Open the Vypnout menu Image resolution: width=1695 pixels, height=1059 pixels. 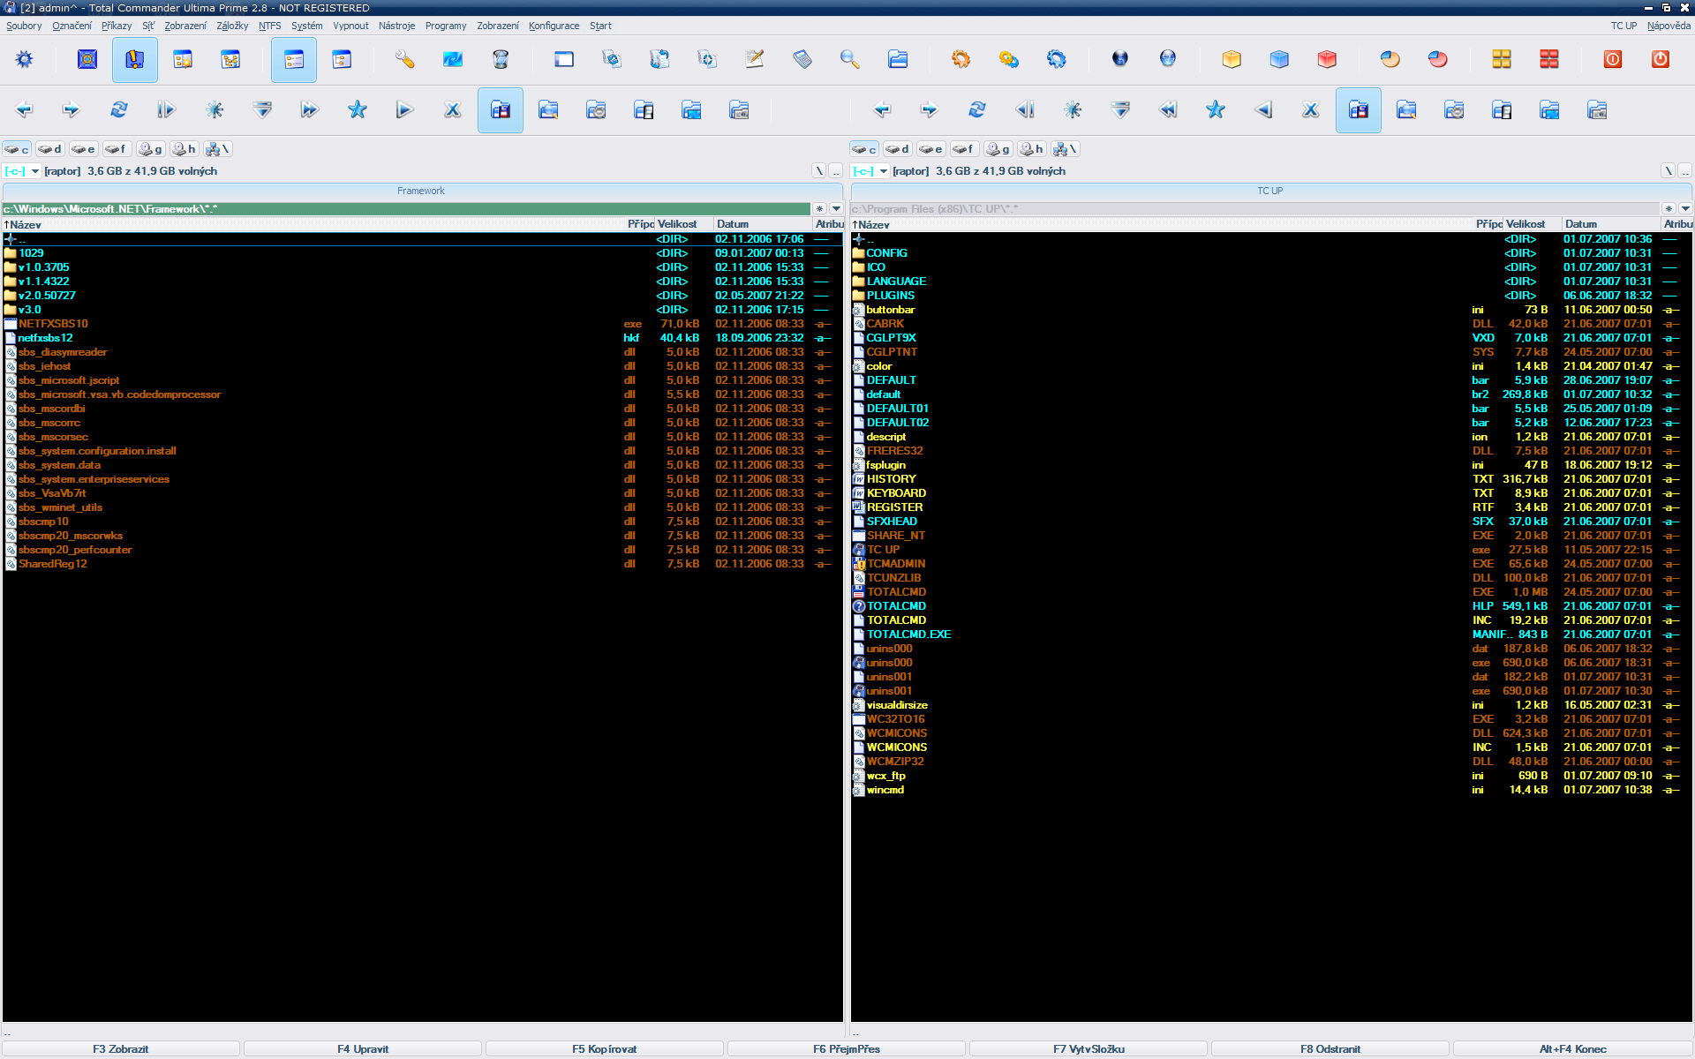(x=350, y=26)
